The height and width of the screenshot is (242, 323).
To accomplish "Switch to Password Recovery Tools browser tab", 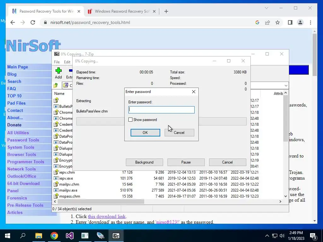I will tap(47, 11).
